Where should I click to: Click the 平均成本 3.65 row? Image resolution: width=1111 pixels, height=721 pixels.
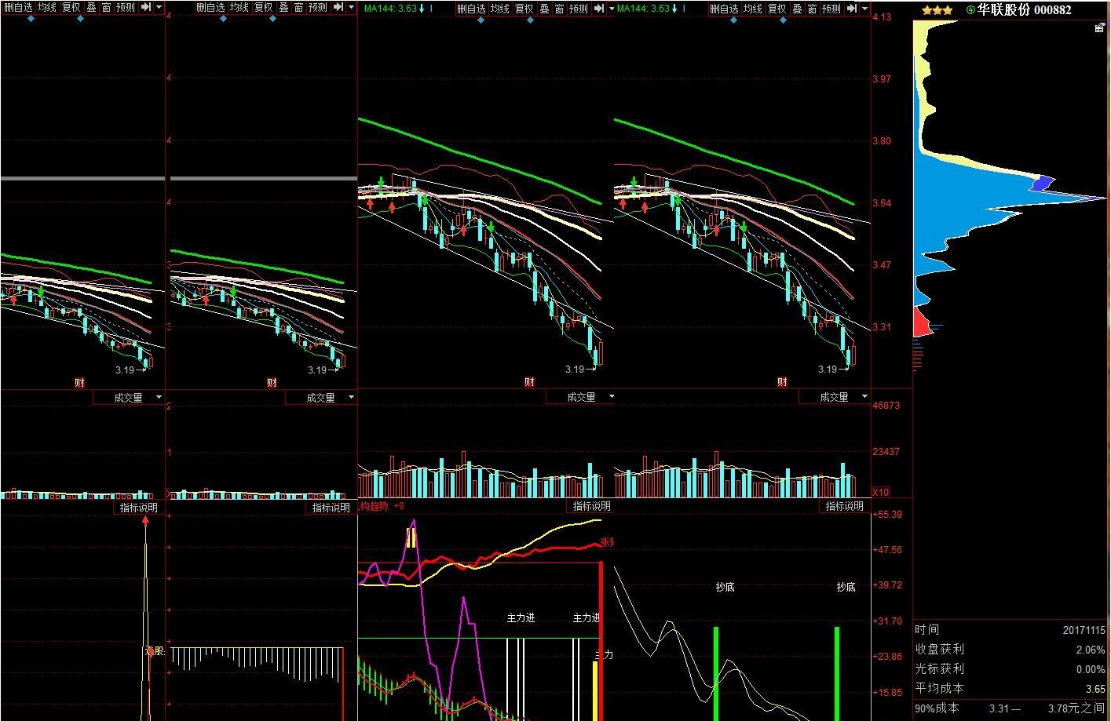(1010, 688)
